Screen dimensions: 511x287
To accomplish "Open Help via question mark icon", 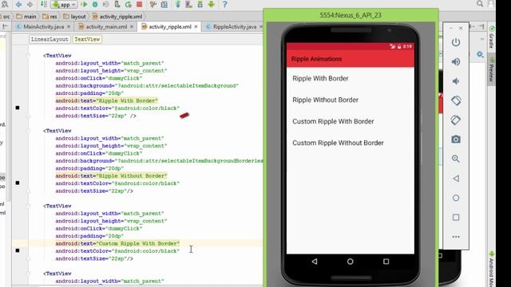I will pyautogui.click(x=225, y=4).
